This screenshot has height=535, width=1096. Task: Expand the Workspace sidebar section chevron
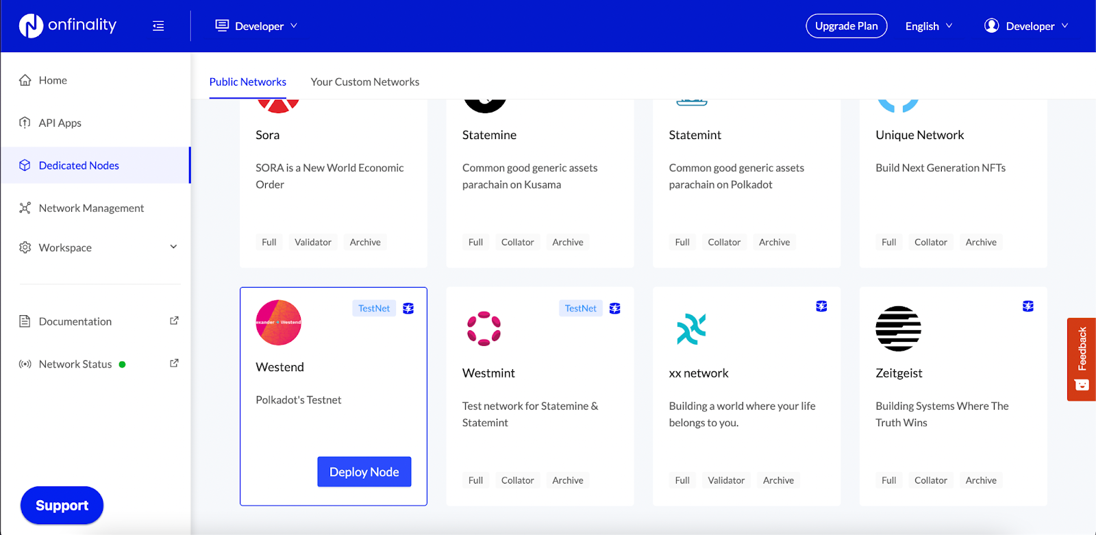173,247
